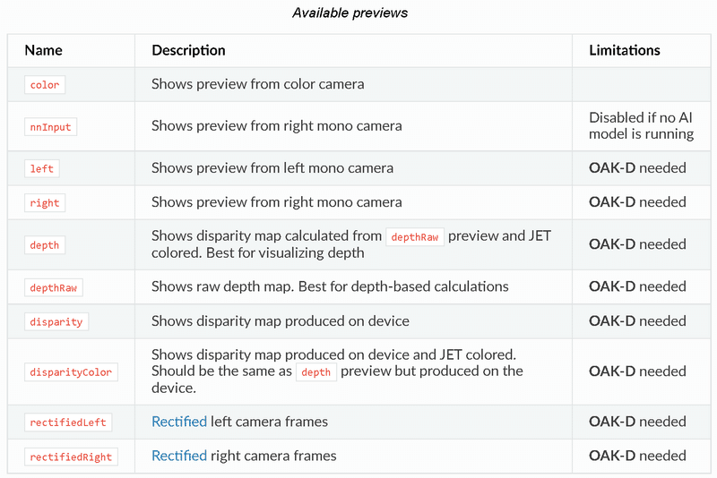Click inline depthRaw code in depth description

point(415,237)
